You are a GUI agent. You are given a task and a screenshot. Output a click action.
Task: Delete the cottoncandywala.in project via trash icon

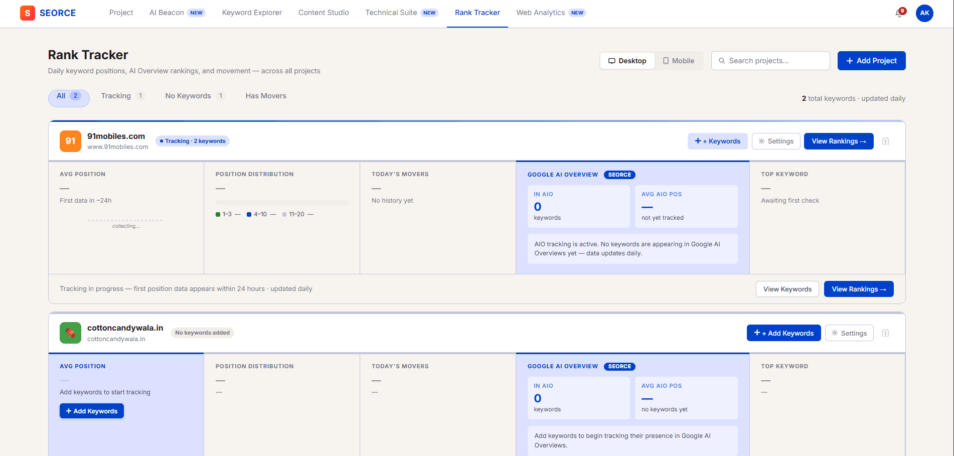point(885,333)
